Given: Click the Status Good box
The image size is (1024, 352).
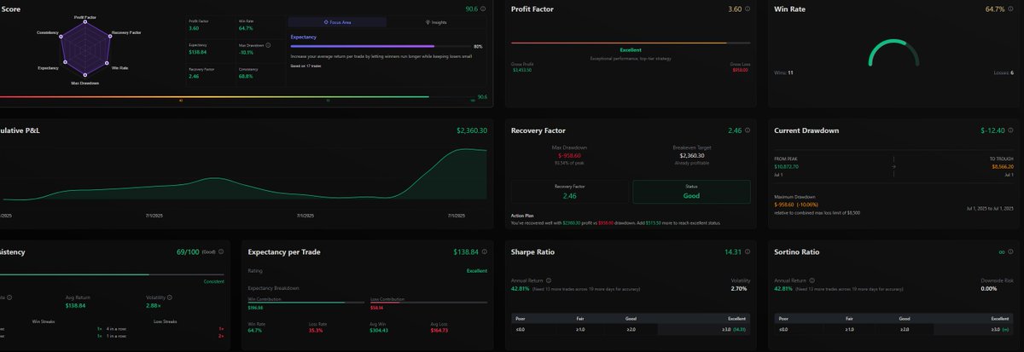Looking at the screenshot, I should 691,192.
